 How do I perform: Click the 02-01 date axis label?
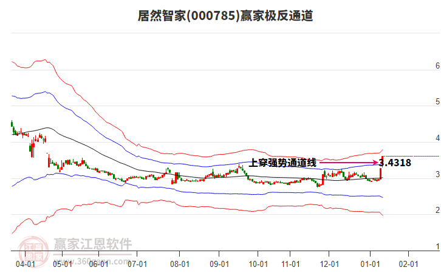(x=409, y=265)
